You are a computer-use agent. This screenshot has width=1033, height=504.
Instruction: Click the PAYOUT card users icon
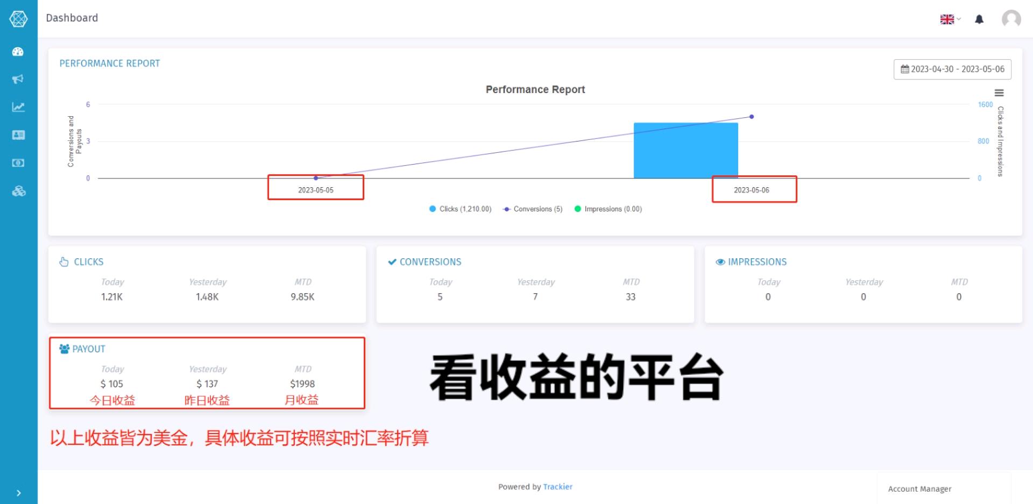(65, 349)
